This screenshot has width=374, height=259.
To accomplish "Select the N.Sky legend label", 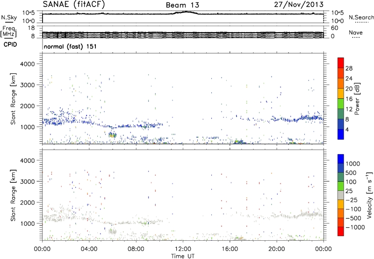I will pyautogui.click(x=9, y=17).
